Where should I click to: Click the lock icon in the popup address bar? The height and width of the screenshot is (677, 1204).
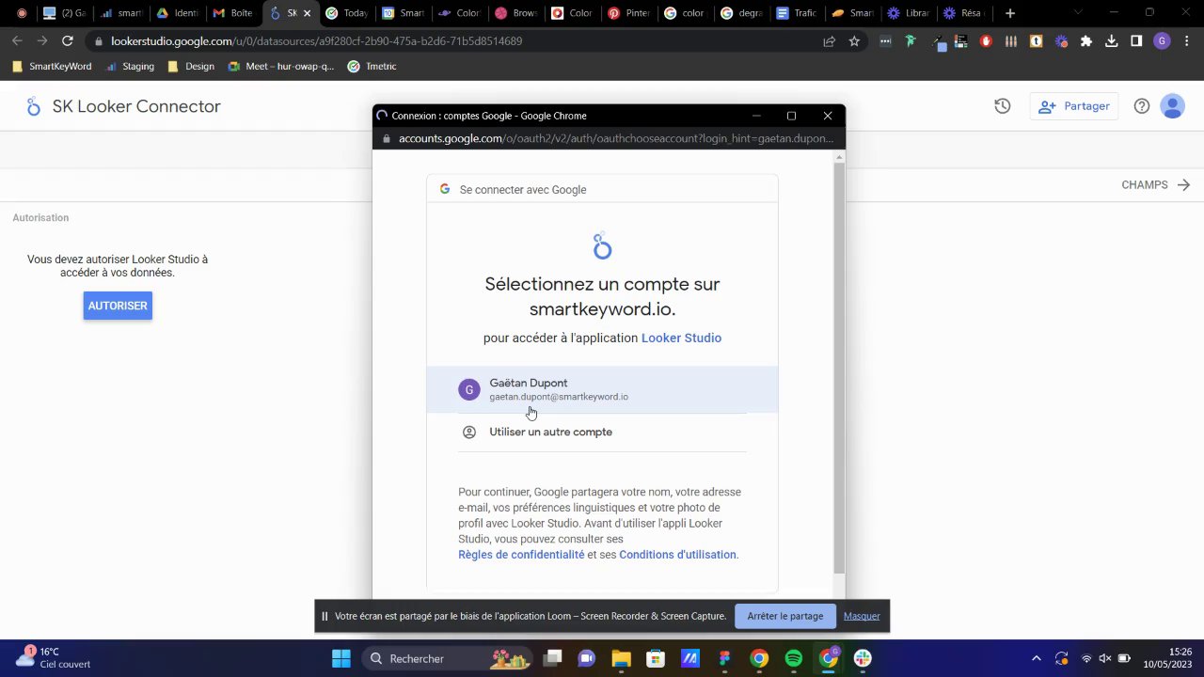point(386,139)
